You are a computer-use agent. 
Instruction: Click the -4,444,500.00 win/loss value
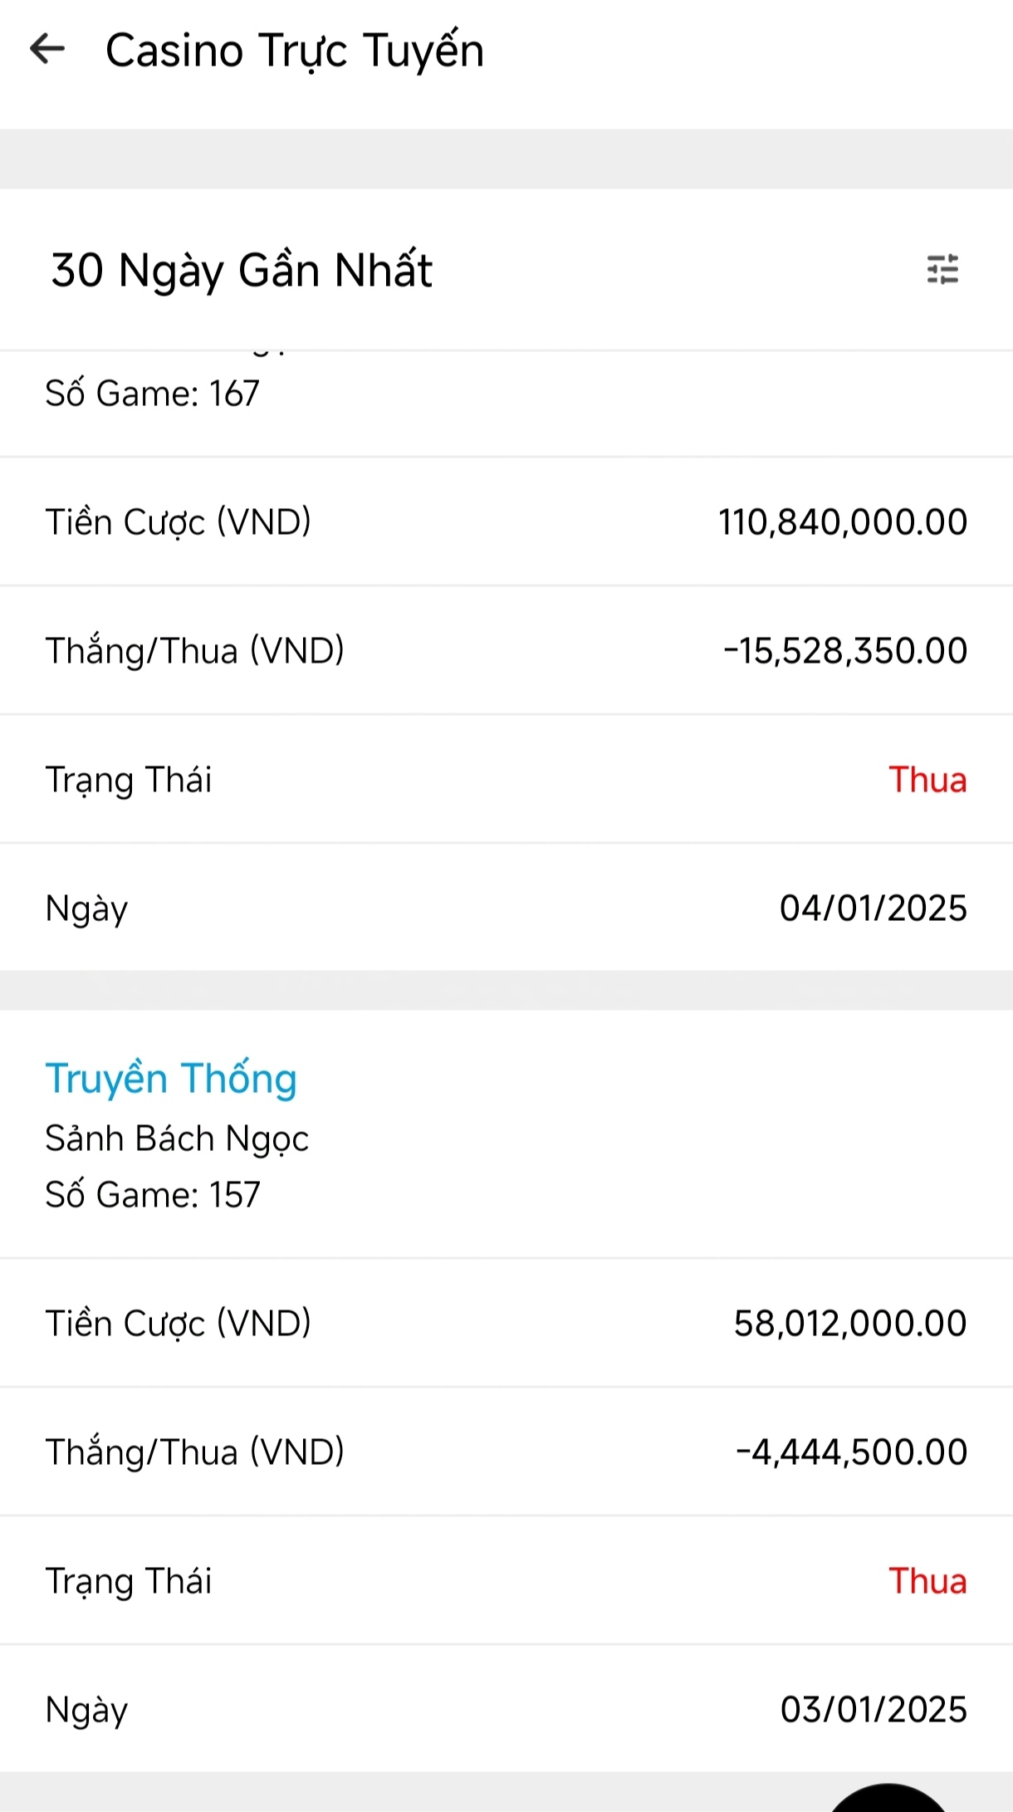[x=851, y=1452]
